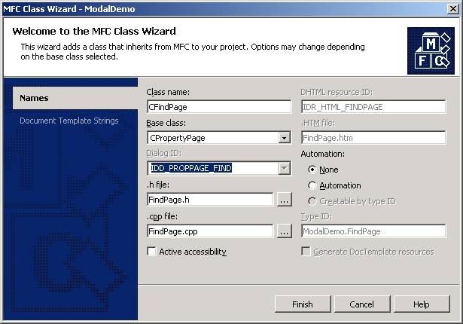Viewport: 463px width, 324px height.
Task: Edit the .cpp file field FindPage.cpp
Action: click(210, 231)
